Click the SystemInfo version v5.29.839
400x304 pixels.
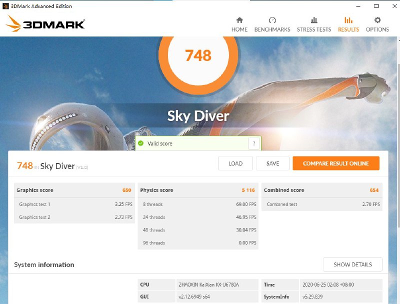(312, 296)
